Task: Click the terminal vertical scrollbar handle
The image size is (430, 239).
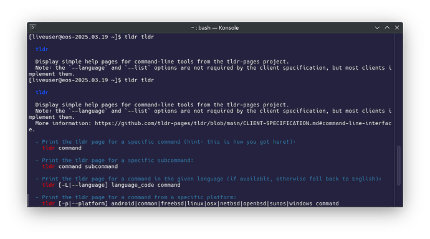Action: tap(398, 166)
